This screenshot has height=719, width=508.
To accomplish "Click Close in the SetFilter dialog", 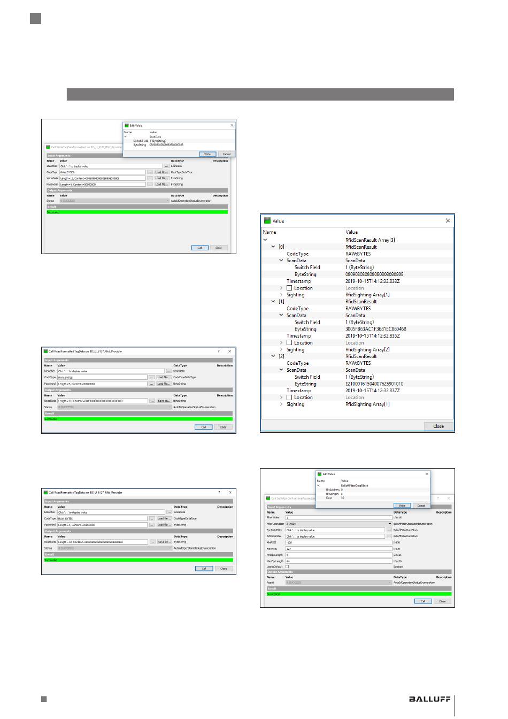I will [x=442, y=601].
